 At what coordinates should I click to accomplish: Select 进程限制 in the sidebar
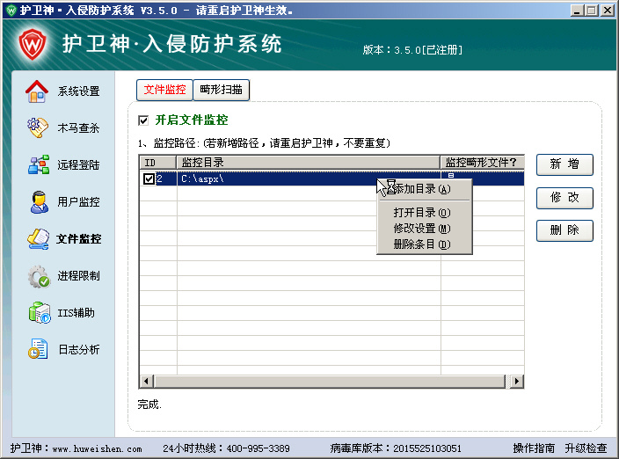(x=78, y=275)
